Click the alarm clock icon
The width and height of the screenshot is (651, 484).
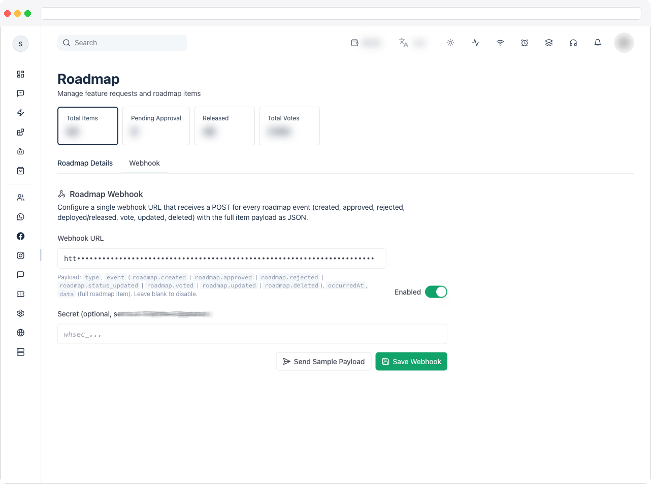pyautogui.click(x=525, y=43)
